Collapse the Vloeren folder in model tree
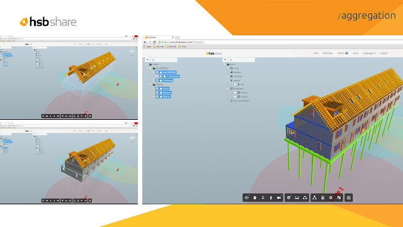This screenshot has width=403, height=227. (150, 84)
